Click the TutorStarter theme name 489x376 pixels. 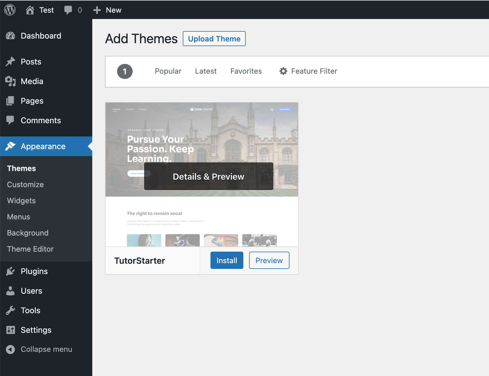point(140,261)
